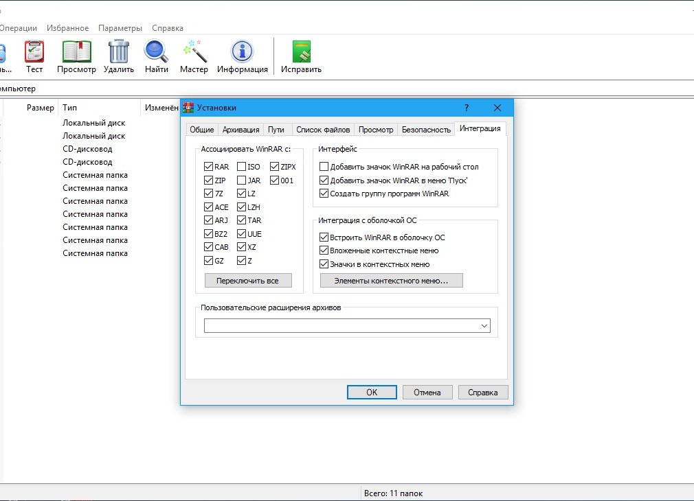The width and height of the screenshot is (694, 501).
Task: Uncheck the ACE association checkbox
Action: pyautogui.click(x=208, y=207)
